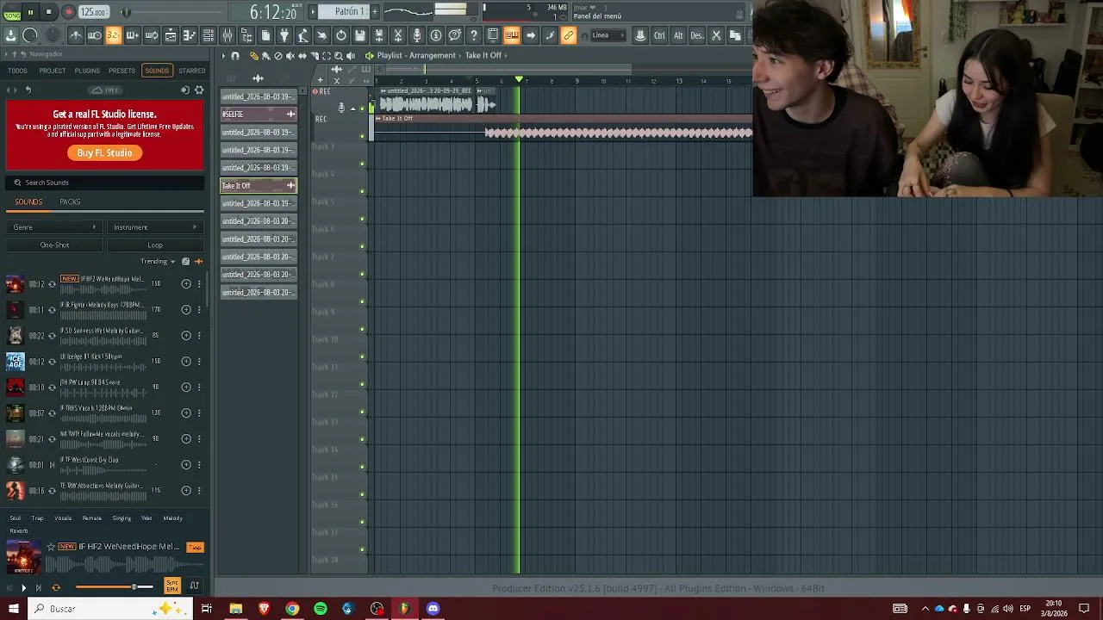Toggle loop for sound preview player
Viewport: 1103px width, 620px height.
coord(56,587)
